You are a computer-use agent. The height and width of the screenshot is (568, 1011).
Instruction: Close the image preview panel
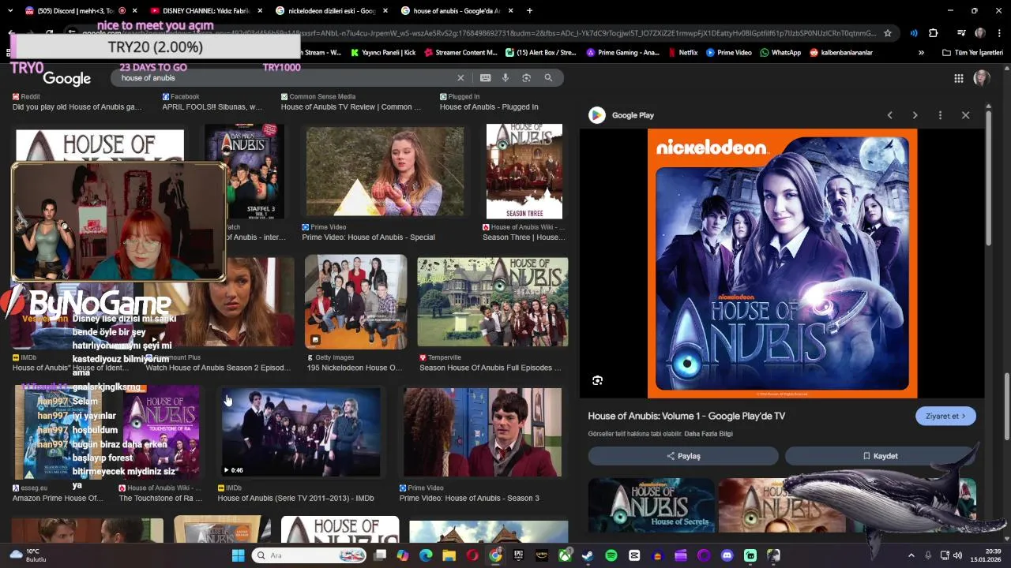tap(965, 115)
